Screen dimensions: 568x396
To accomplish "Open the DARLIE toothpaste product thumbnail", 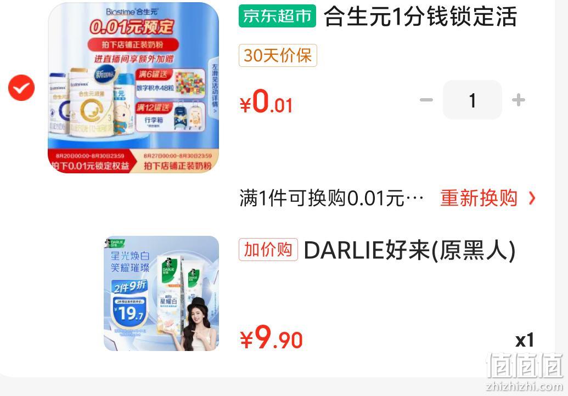I will coord(161,293).
